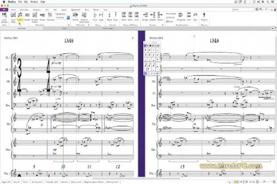Select half note on Keypad
277x184 pixels.
pyautogui.click(x=149, y=60)
